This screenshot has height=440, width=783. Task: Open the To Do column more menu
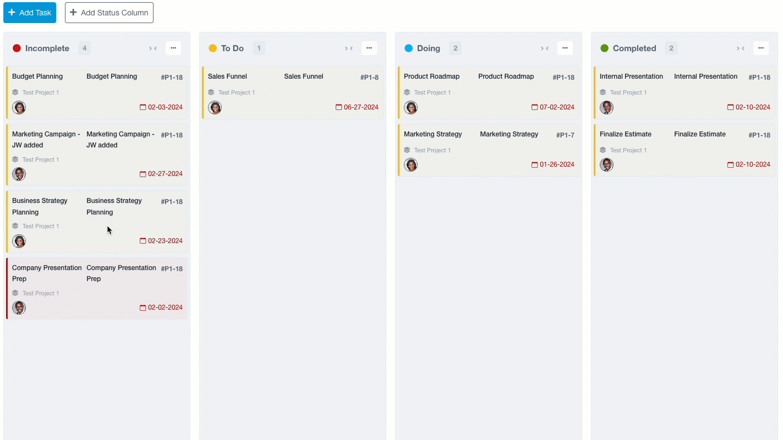coord(369,48)
